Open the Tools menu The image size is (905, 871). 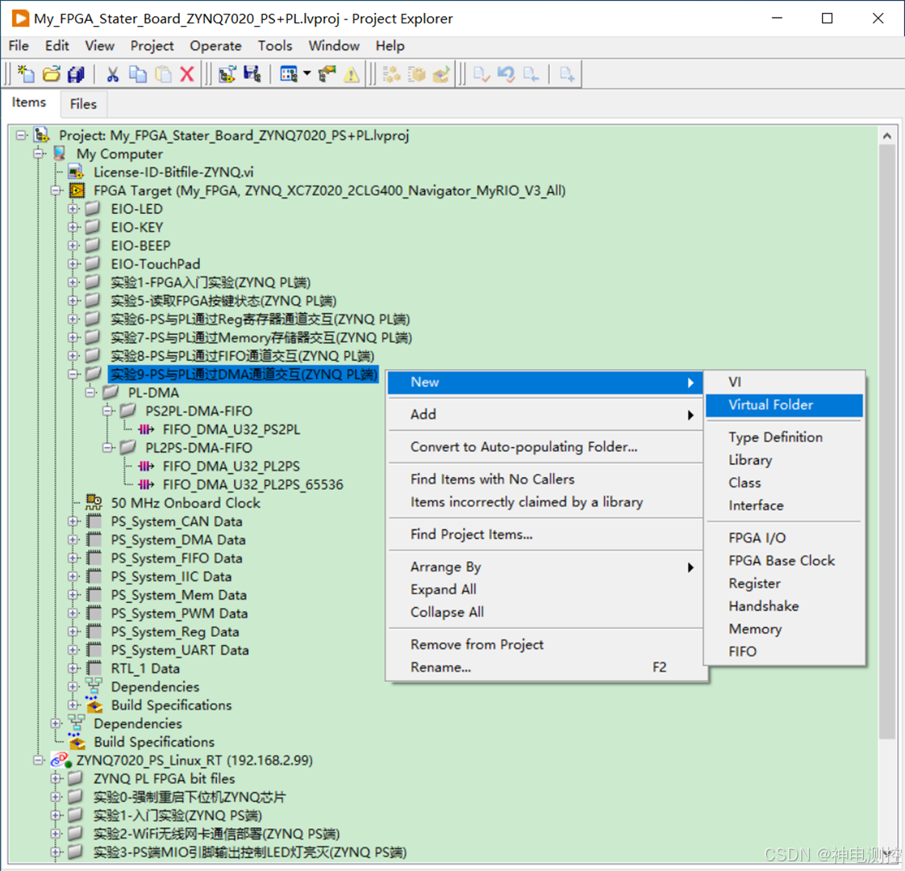coord(275,46)
